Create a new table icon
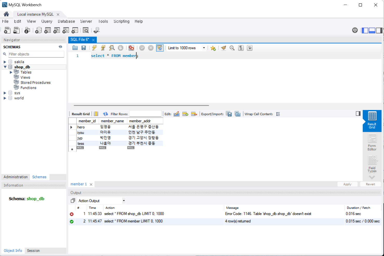Viewport: 384px width, 256px height. pyautogui.click(x=47, y=30)
